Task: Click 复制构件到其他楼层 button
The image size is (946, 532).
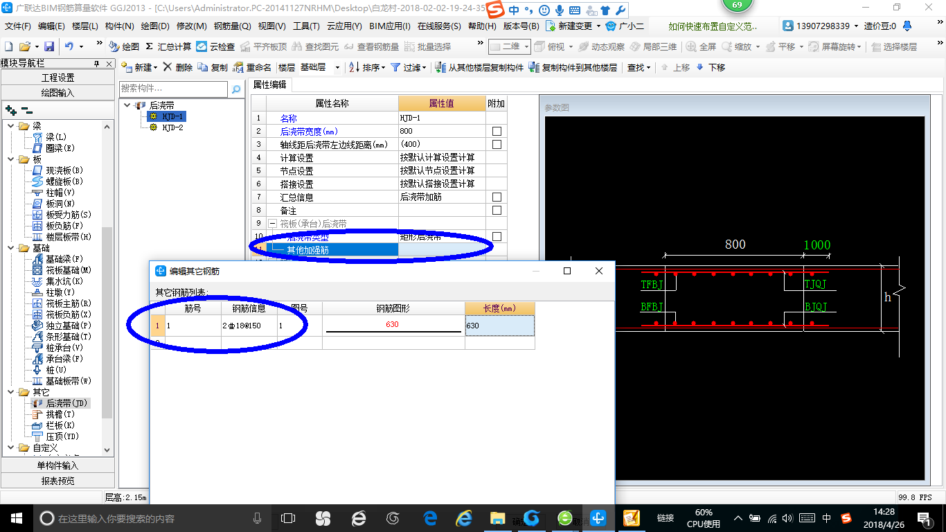Action: [573, 67]
